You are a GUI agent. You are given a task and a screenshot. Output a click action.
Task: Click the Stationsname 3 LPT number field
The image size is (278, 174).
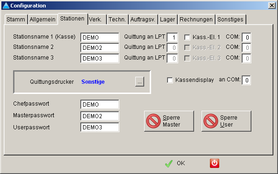[x=172, y=58]
